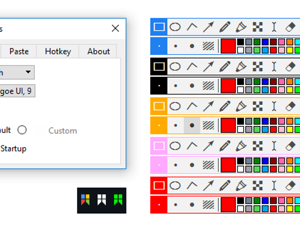Viewport: 300px width, 225px height.
Task: Pick dark green swatch in blue toolbar
Action: coord(257,42)
